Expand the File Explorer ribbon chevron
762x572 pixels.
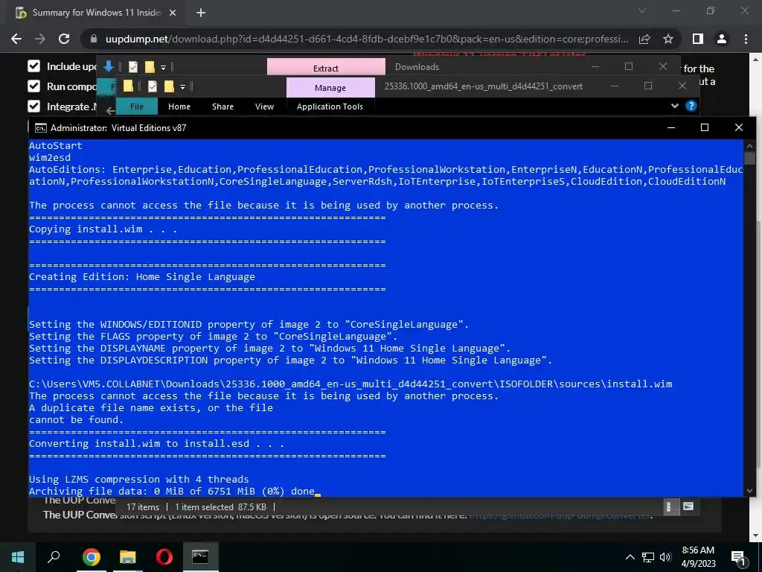[674, 106]
